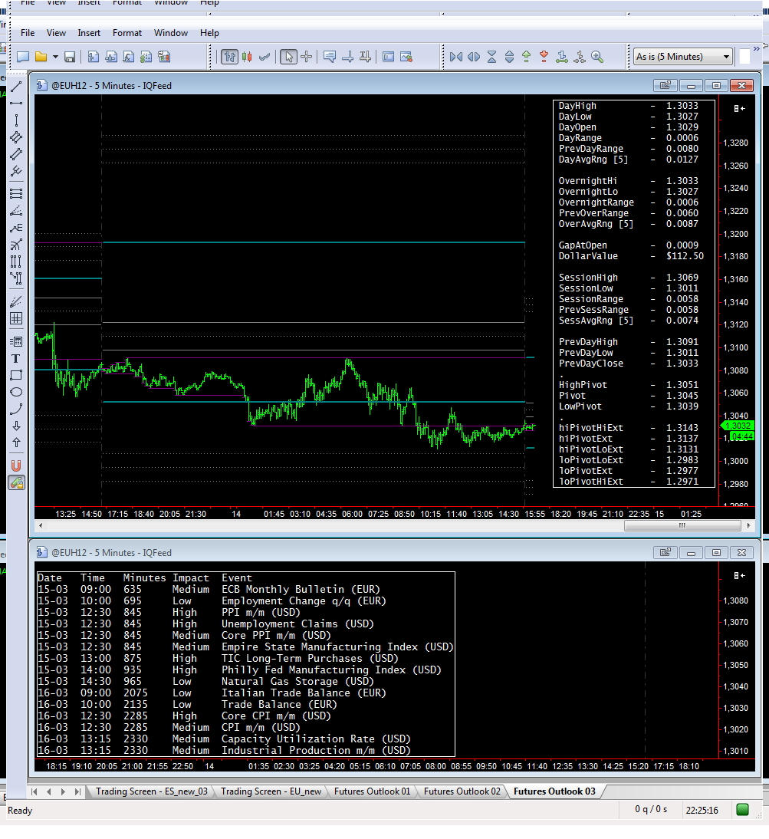Go to previous workspace tab arrow
The height and width of the screenshot is (839, 769).
click(48, 791)
